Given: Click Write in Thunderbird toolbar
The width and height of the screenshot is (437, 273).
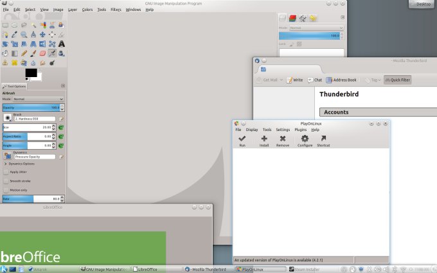Looking at the screenshot, I should pyautogui.click(x=294, y=80).
